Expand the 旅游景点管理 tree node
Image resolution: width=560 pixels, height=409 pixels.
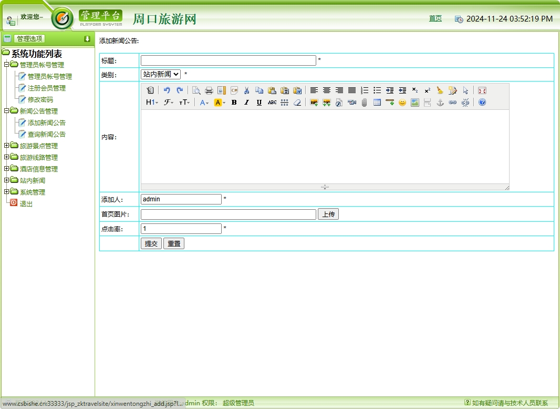(7, 146)
